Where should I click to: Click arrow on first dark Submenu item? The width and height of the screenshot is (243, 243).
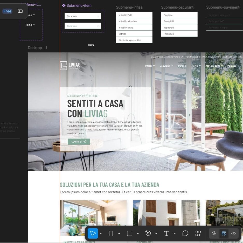point(98,16)
